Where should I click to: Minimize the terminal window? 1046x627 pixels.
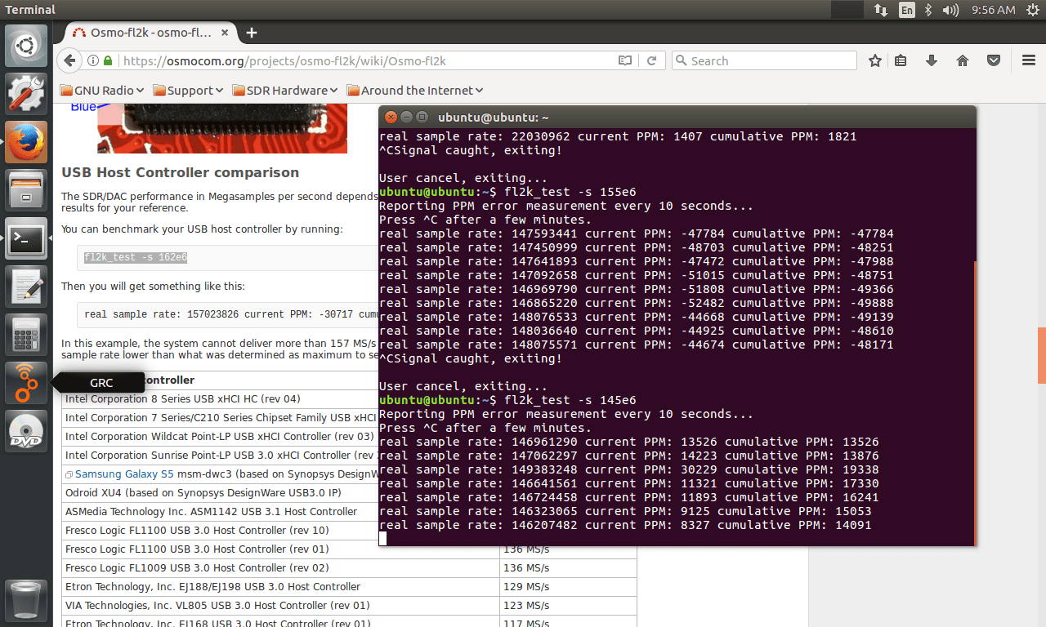point(406,118)
